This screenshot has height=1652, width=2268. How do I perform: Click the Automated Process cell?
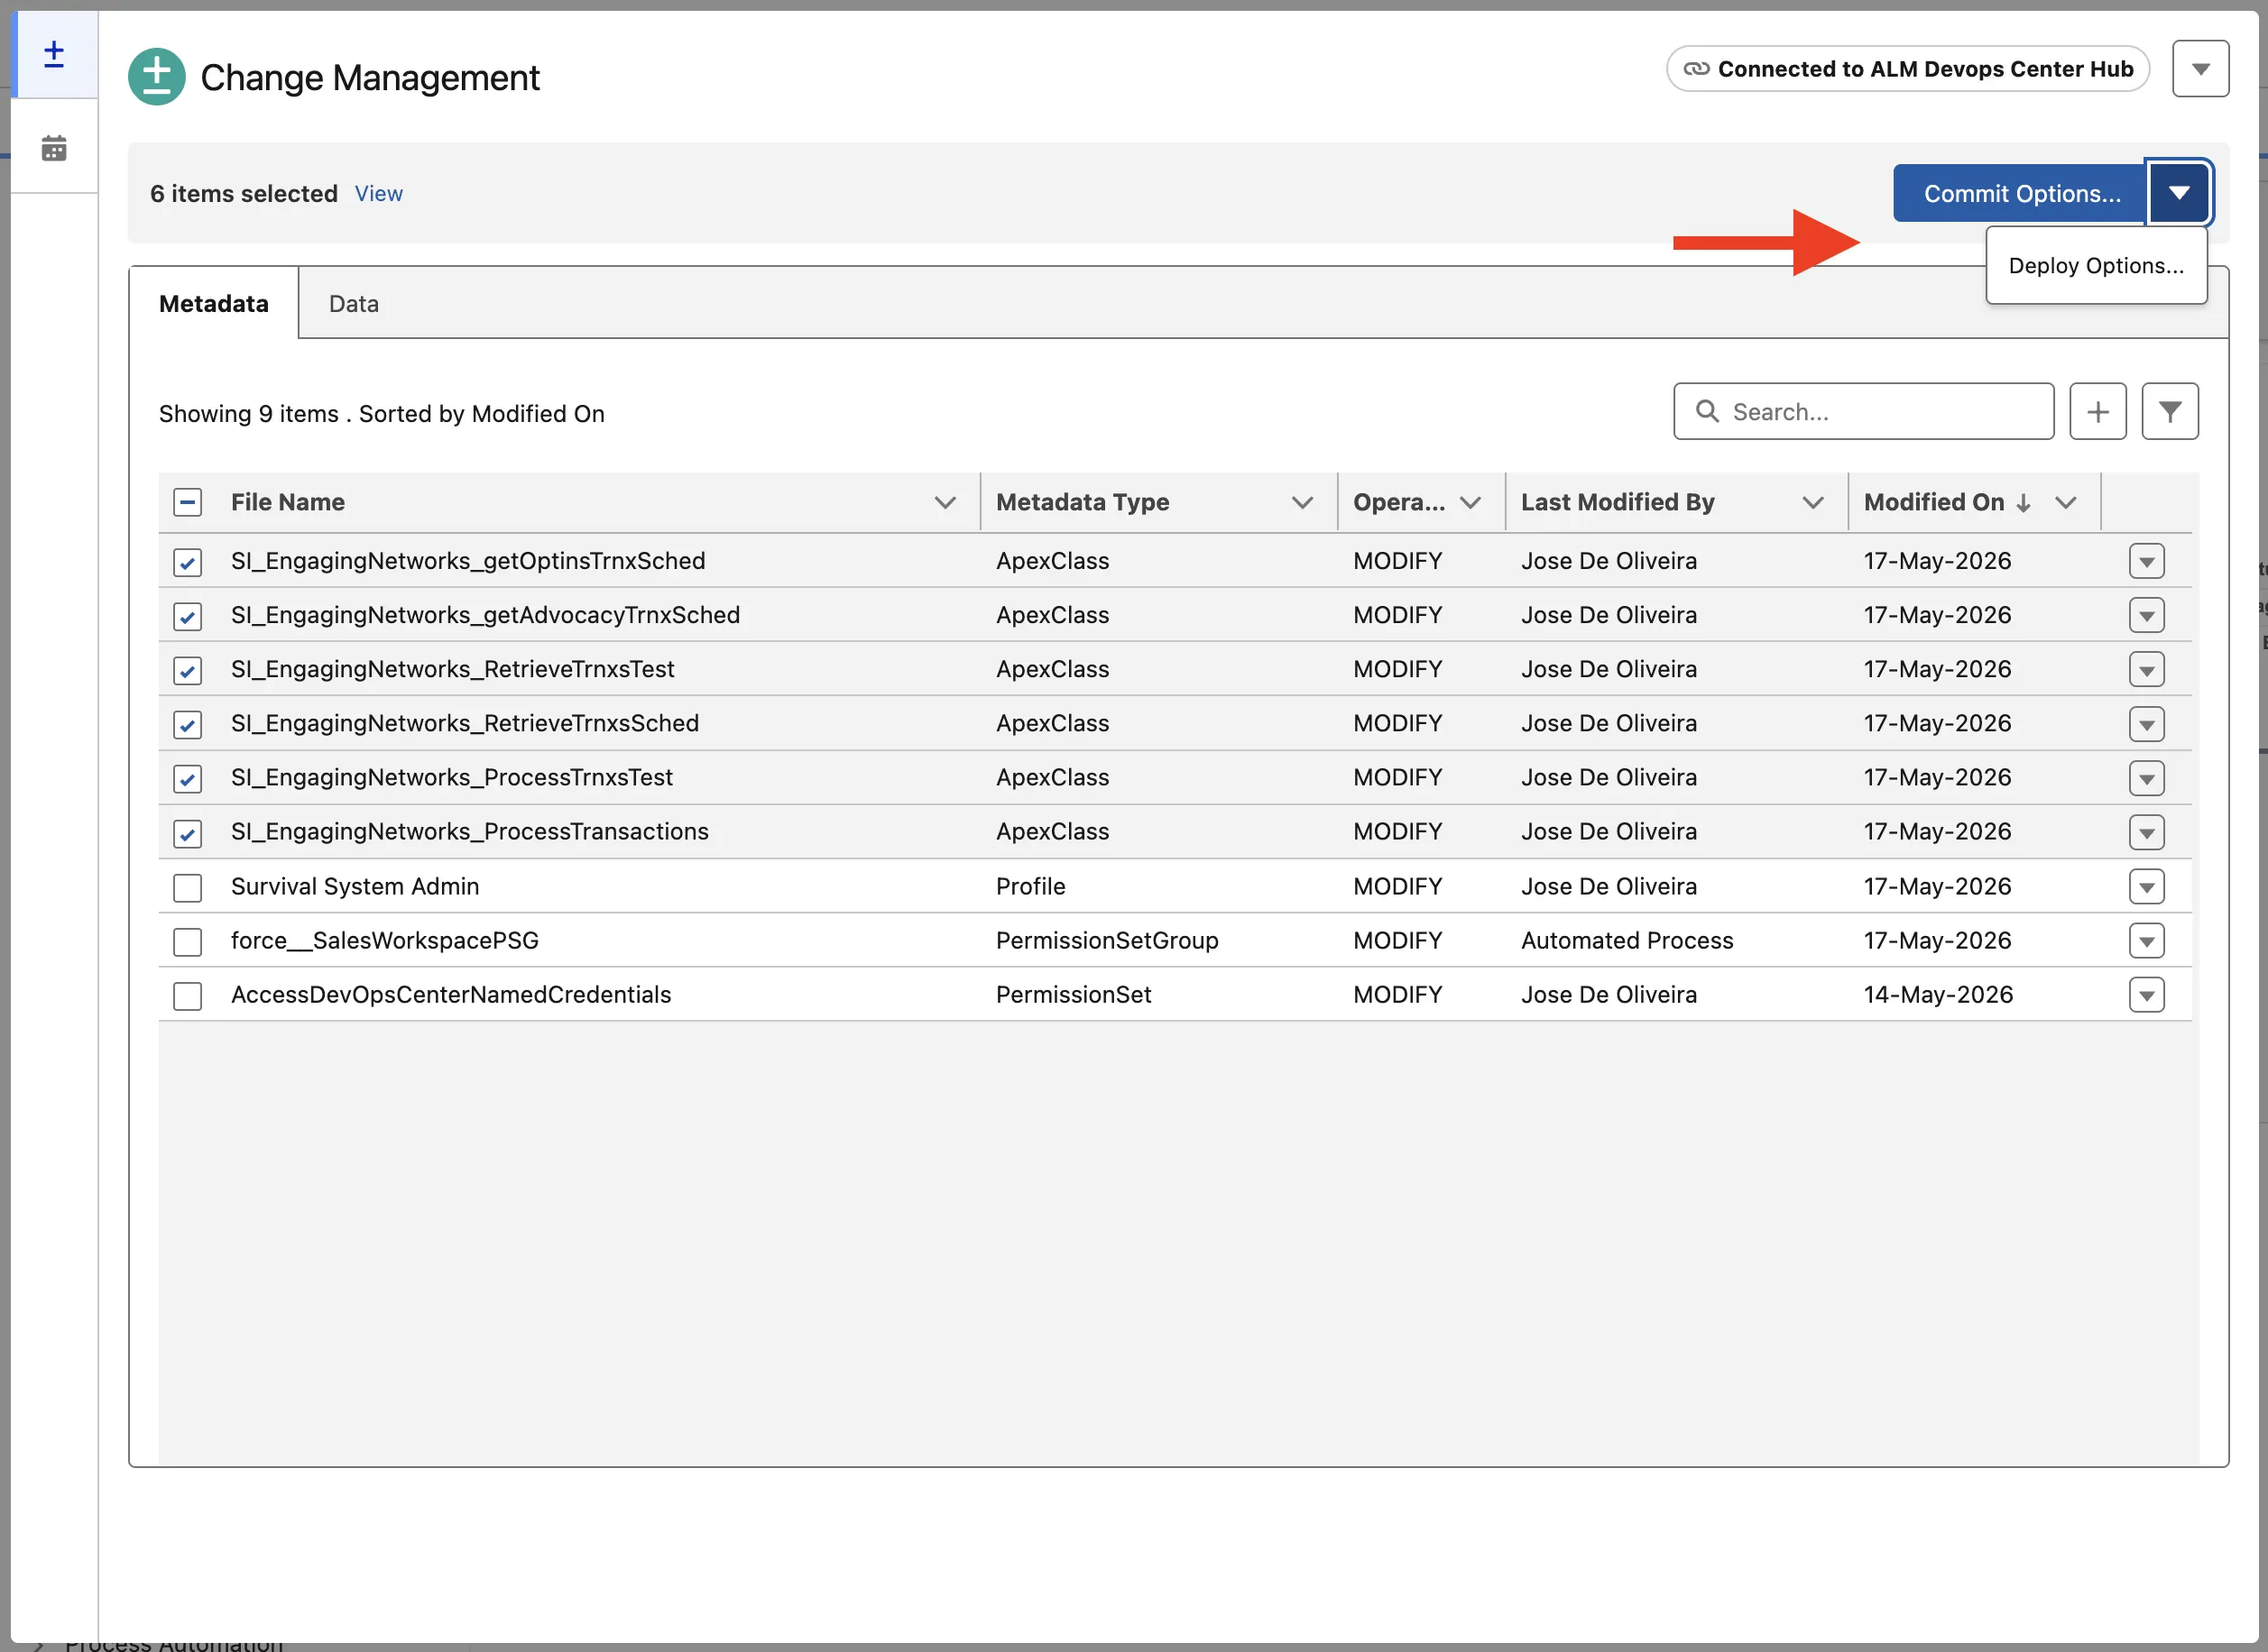[x=1627, y=940]
